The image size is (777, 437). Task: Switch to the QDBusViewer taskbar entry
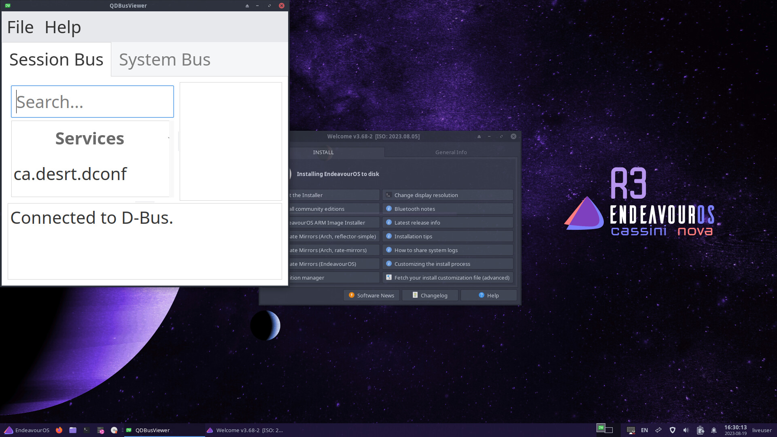point(164,430)
